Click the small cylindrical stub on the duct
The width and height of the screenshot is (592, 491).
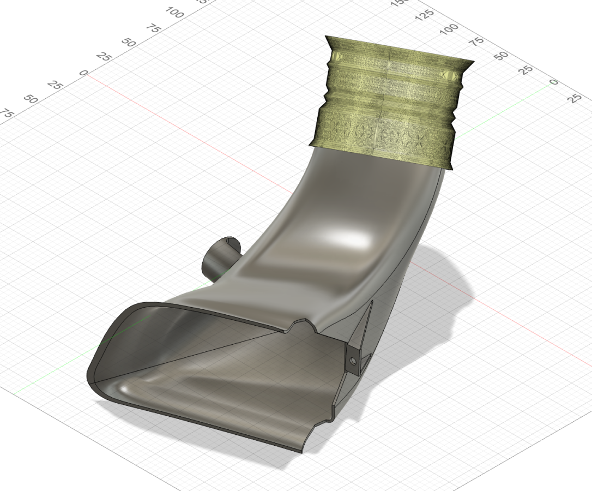point(217,259)
